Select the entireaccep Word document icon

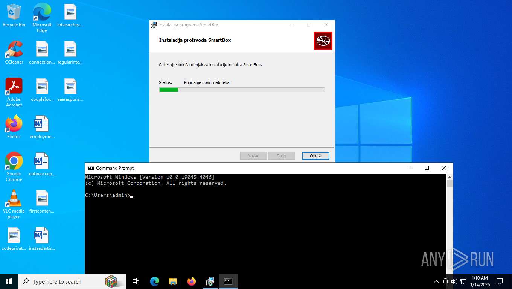pyautogui.click(x=42, y=164)
